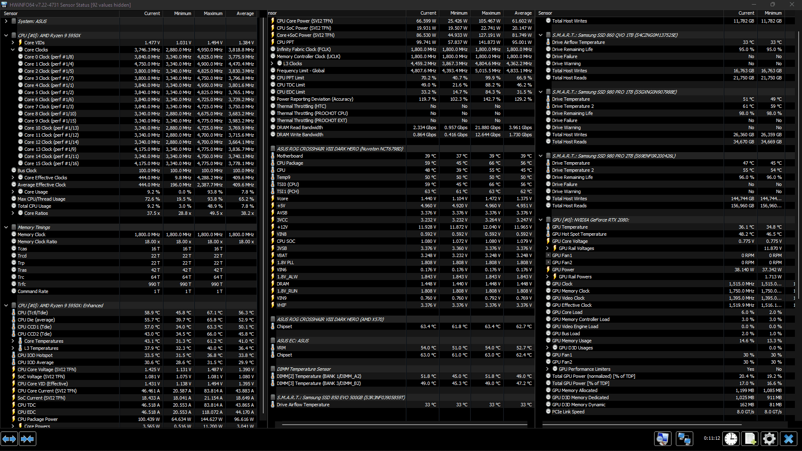Collapse the Samsung SSD 860 QVO 1TB group
The width and height of the screenshot is (802, 451).
click(540, 35)
